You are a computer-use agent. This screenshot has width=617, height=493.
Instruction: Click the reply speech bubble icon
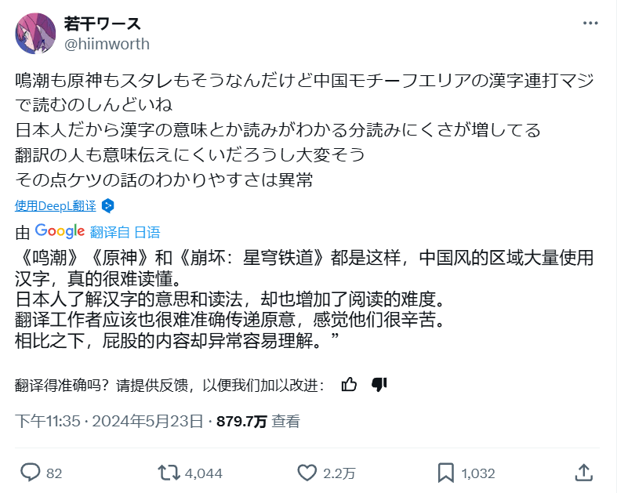coord(31,473)
